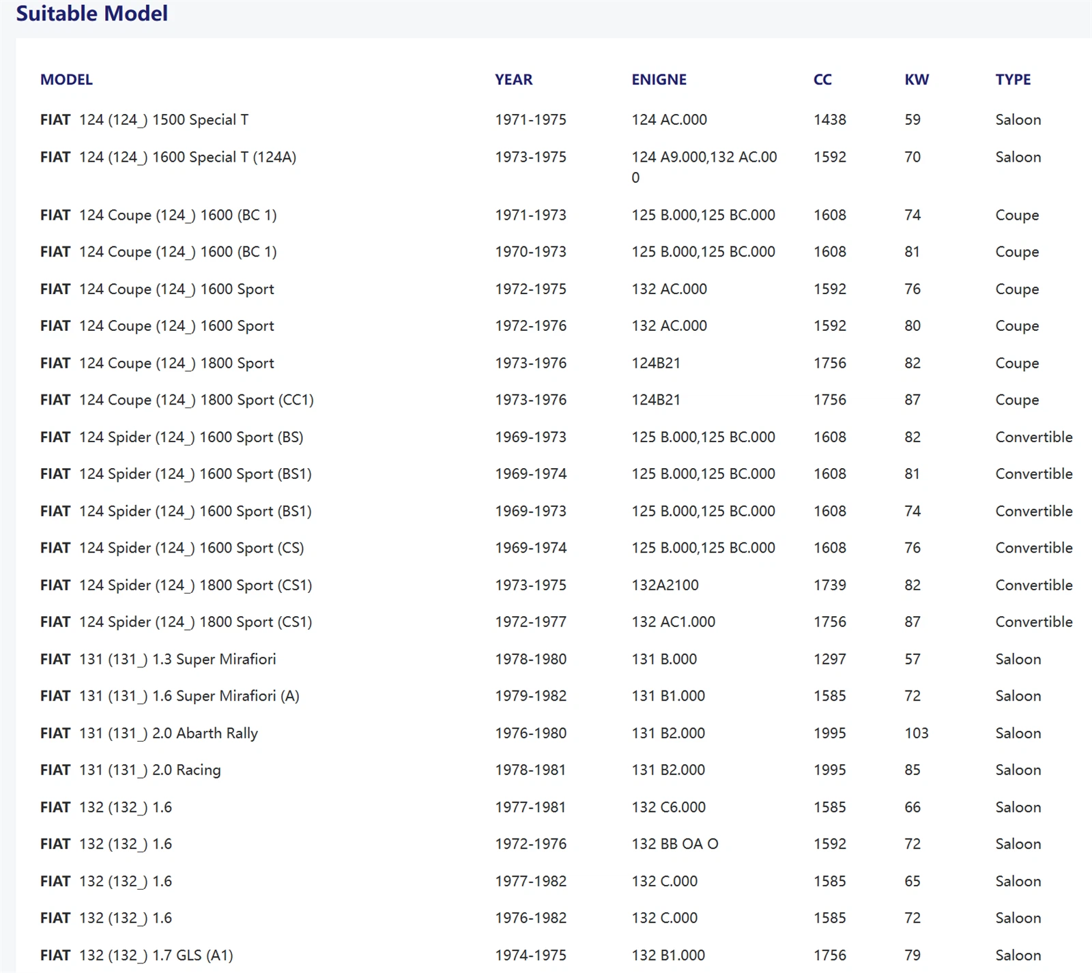
Task: Click KW value '65'
Action: point(913,881)
